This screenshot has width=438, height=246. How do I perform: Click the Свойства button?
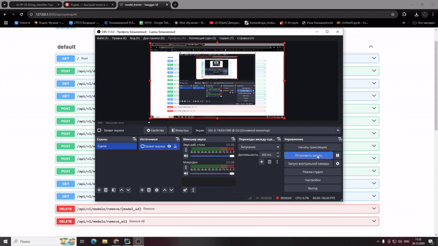tap(155, 131)
